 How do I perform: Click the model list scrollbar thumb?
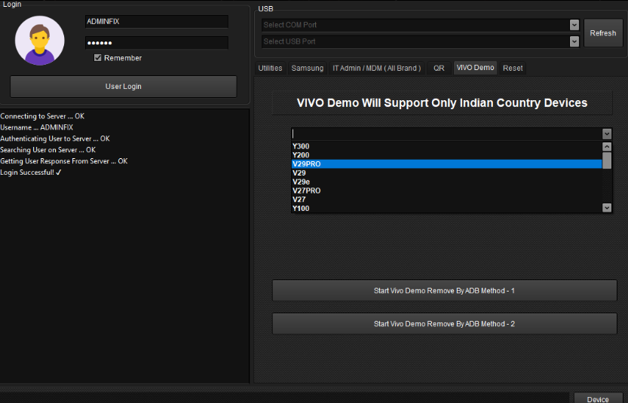tap(607, 160)
